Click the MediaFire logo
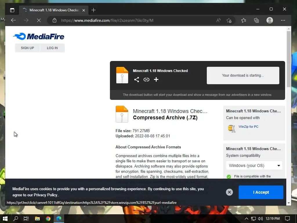The height and width of the screenshot is (223, 297). click(x=39, y=36)
